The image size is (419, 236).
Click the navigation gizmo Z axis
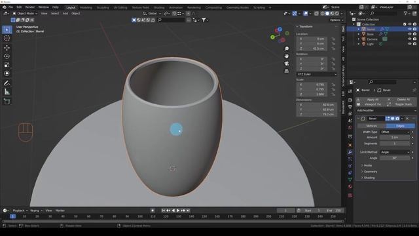pyautogui.click(x=280, y=29)
